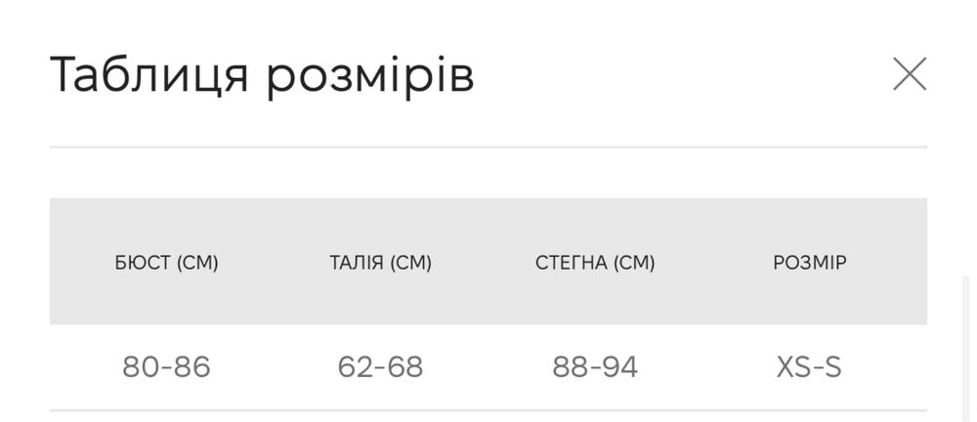
Task: Click the (СМ) unit beside БЮСТ
Action: (197, 263)
